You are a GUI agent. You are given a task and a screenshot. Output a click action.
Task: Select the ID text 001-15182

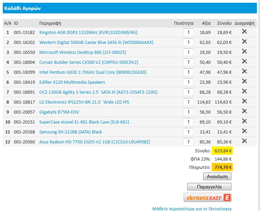coord(24,32)
